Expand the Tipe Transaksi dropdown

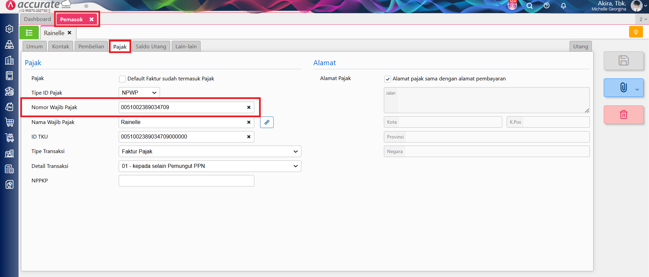coord(210,151)
